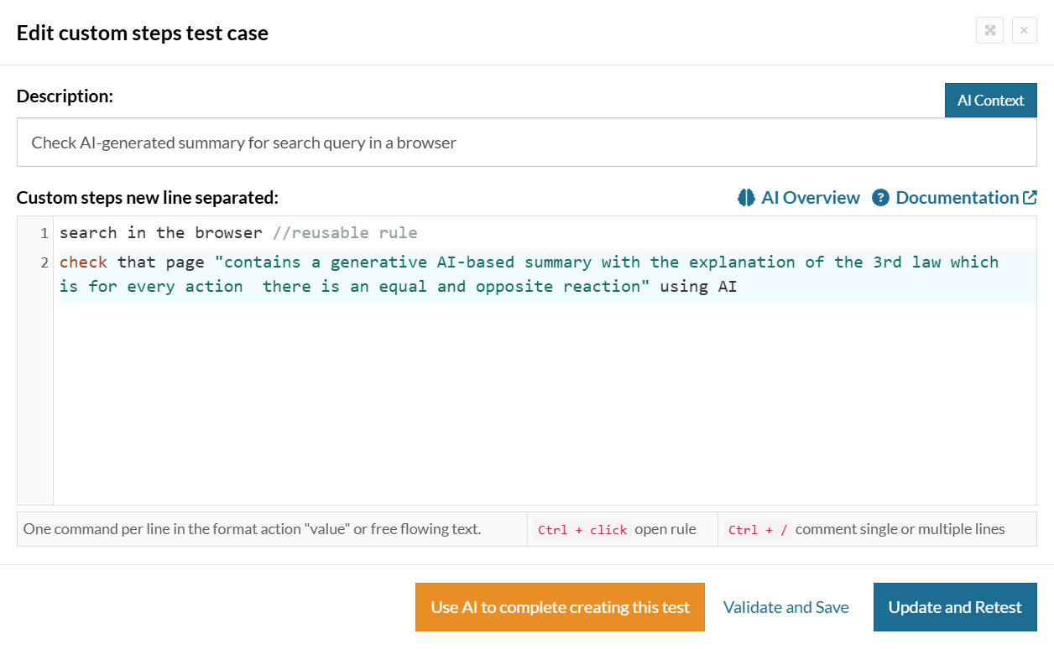The height and width of the screenshot is (649, 1054).
Task: Click the 'Ctrl + /' shortcut hint
Action: pos(758,530)
